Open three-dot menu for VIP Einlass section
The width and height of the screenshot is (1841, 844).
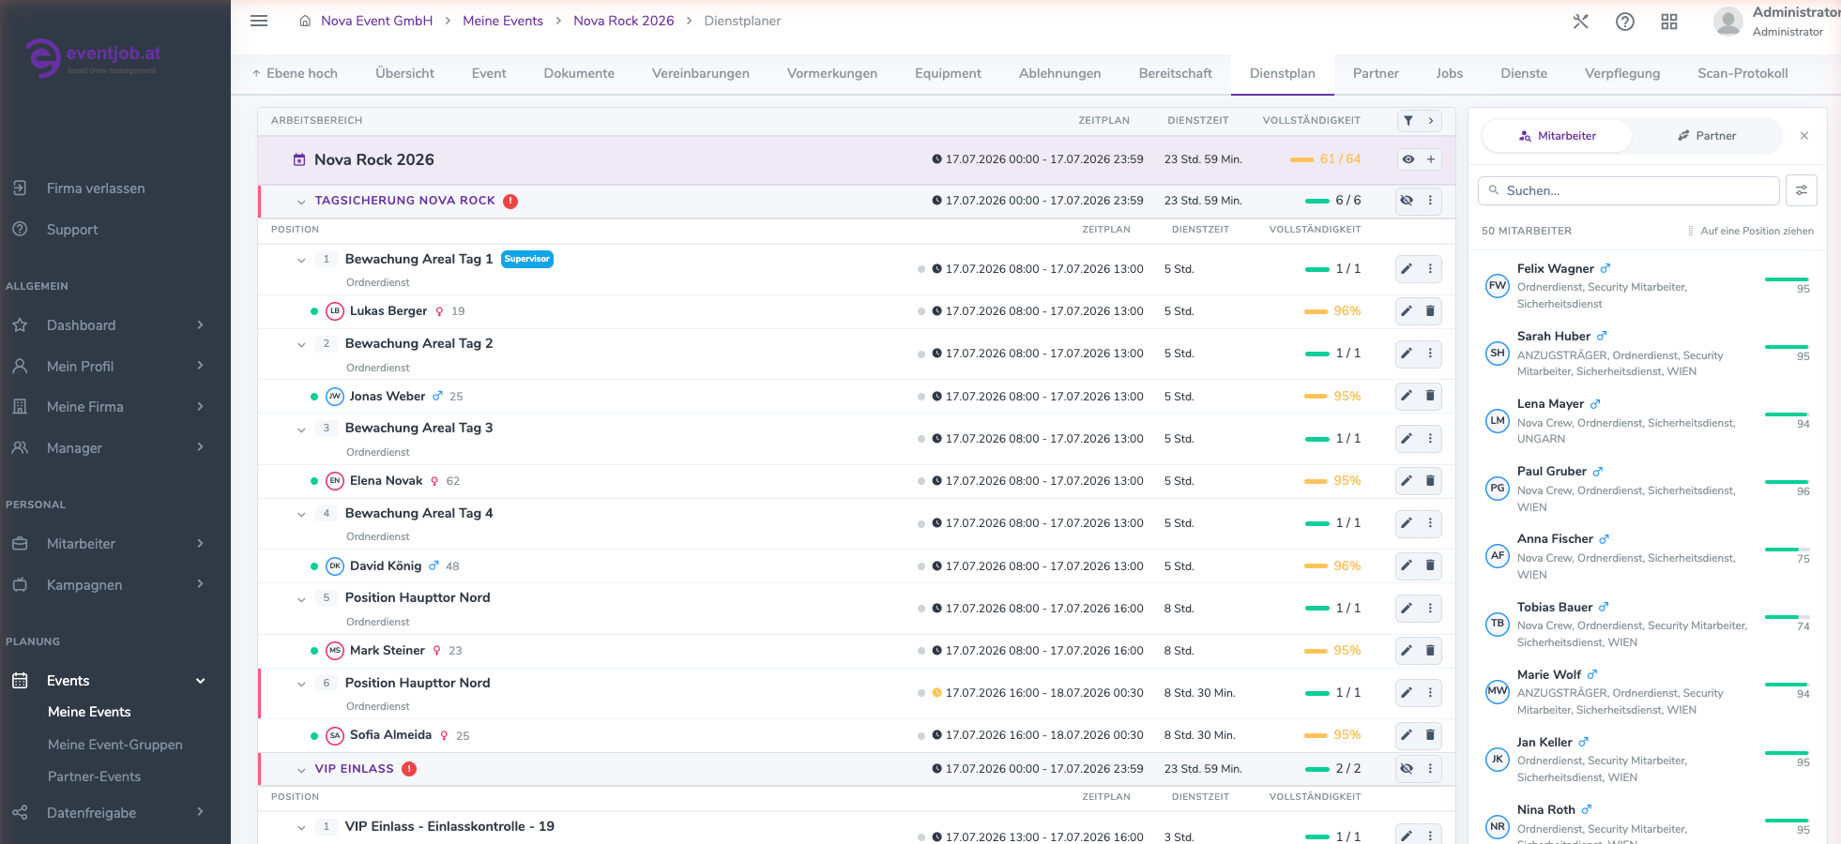1431,769
